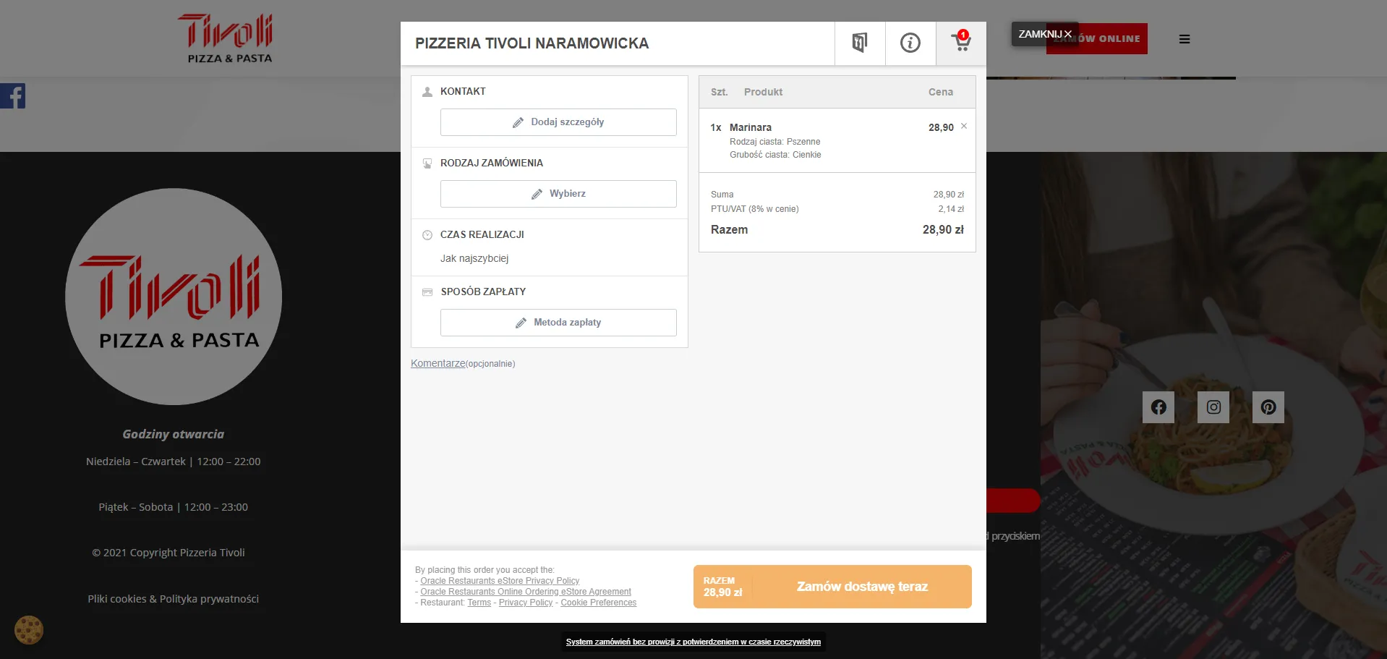Choose order type with Wybierz
Image resolution: width=1387 pixels, height=659 pixels.
[x=558, y=194]
